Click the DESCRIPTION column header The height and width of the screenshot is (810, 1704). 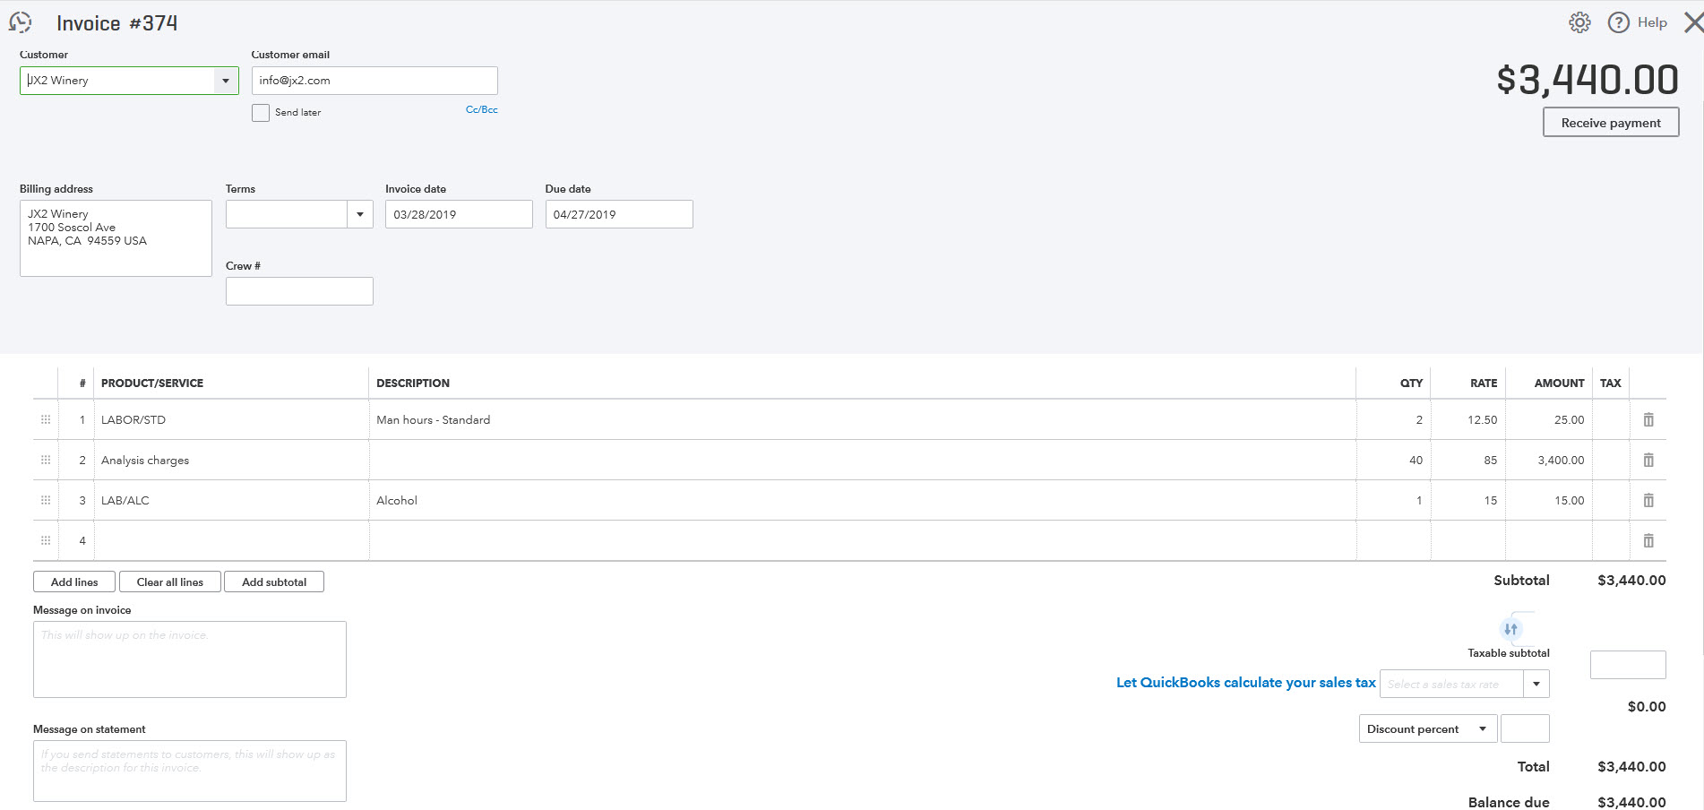click(x=413, y=383)
